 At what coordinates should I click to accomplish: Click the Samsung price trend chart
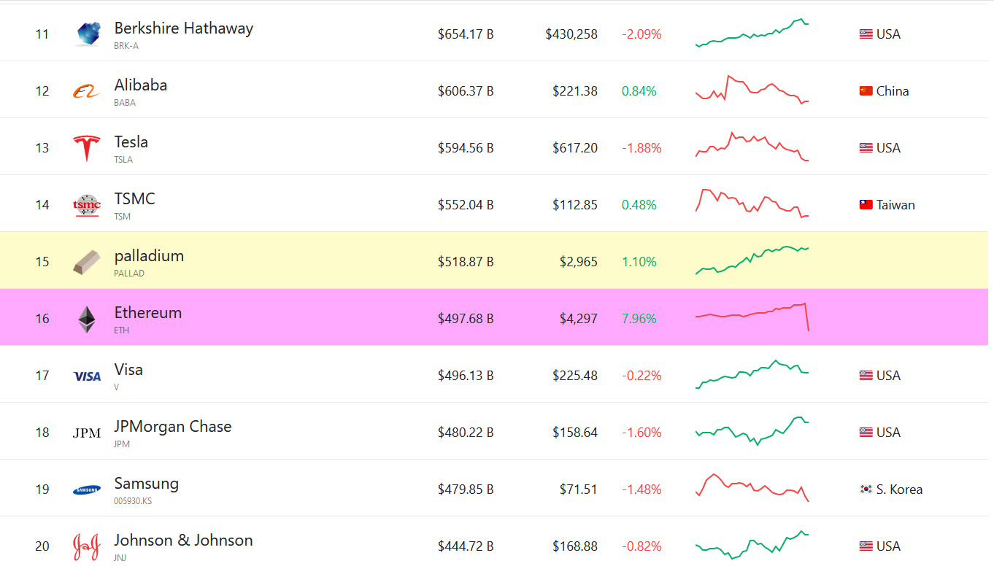752,488
